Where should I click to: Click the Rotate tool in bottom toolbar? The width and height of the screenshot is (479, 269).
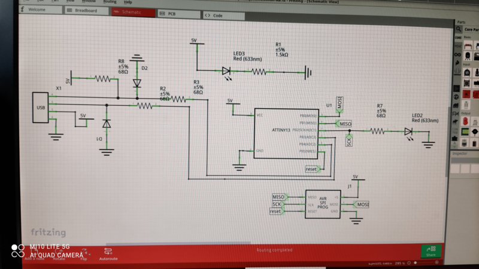coord(59,253)
